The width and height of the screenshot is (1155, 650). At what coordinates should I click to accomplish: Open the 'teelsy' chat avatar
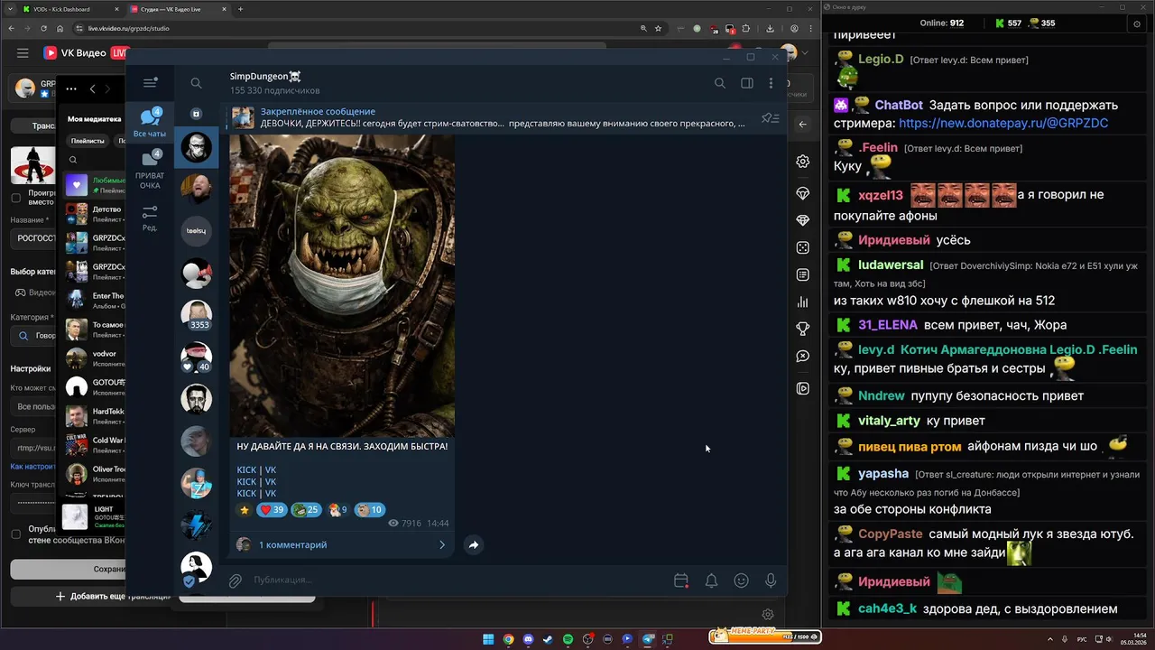coord(196,231)
